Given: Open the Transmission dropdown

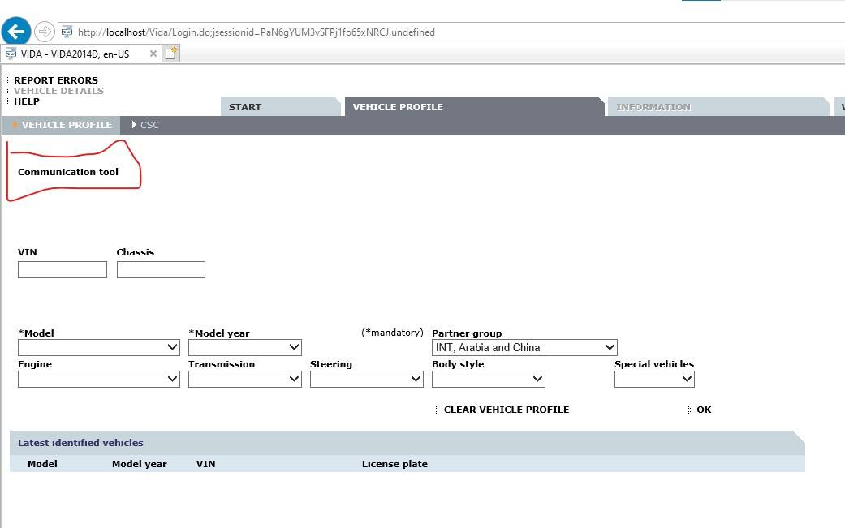Looking at the screenshot, I should [x=245, y=379].
